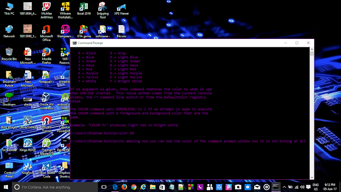Launch Microsoft Edge from taskbar
Screen dimensions: 341x192
(x=115, y=187)
